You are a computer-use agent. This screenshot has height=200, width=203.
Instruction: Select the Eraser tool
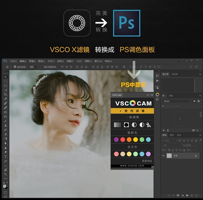[5, 134]
